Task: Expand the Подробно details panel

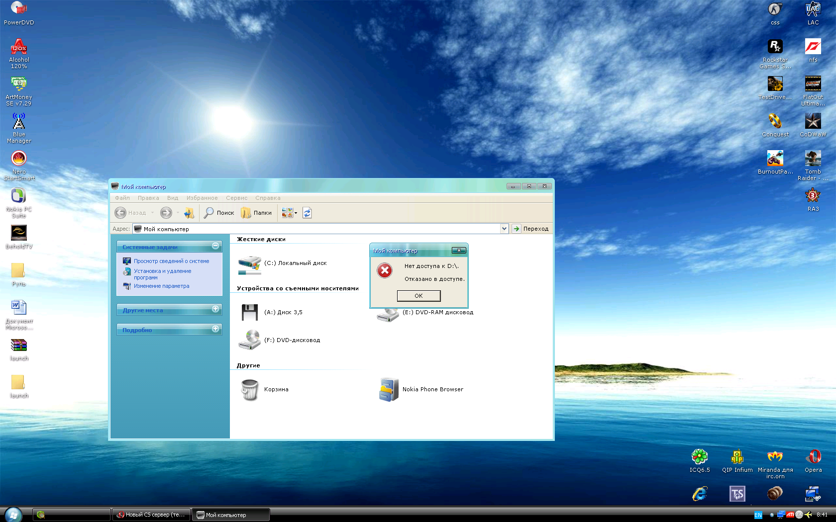Action: click(215, 329)
